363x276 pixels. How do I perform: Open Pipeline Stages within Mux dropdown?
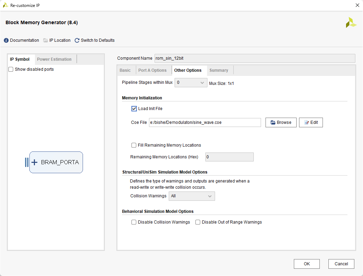[x=191, y=82]
